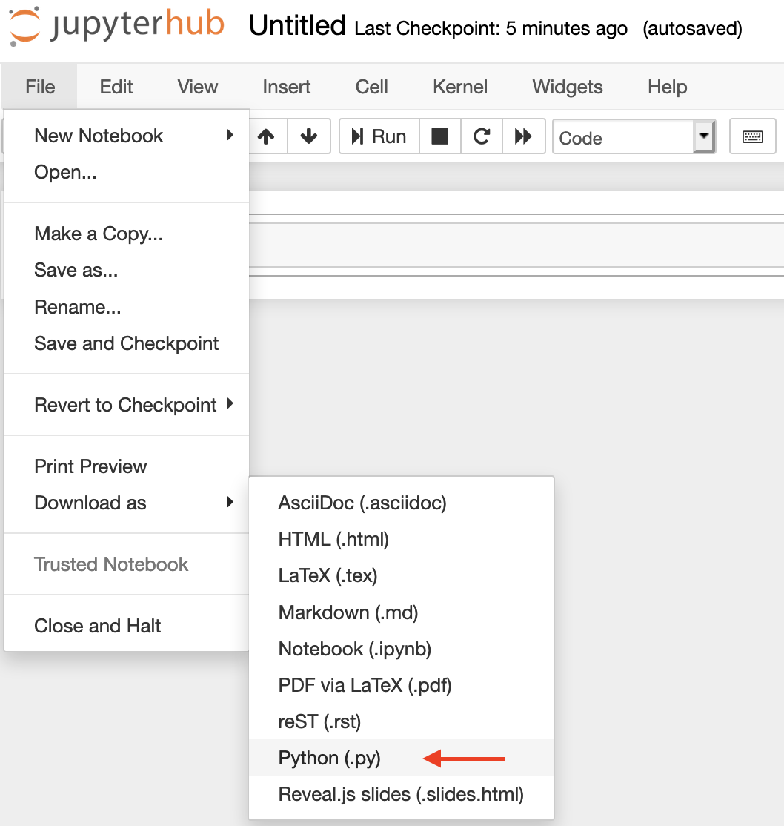Viewport: 784px width, 826px height.
Task: Click the interrupt kernel stop icon
Action: tap(439, 136)
